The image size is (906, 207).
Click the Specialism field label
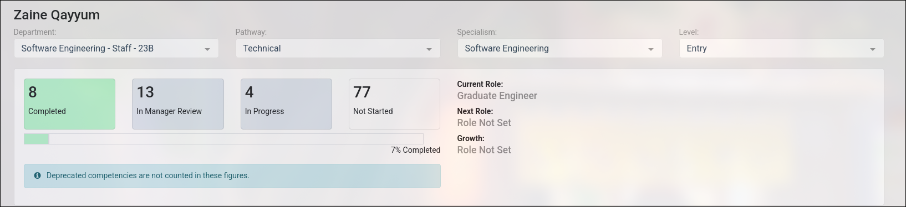(477, 32)
